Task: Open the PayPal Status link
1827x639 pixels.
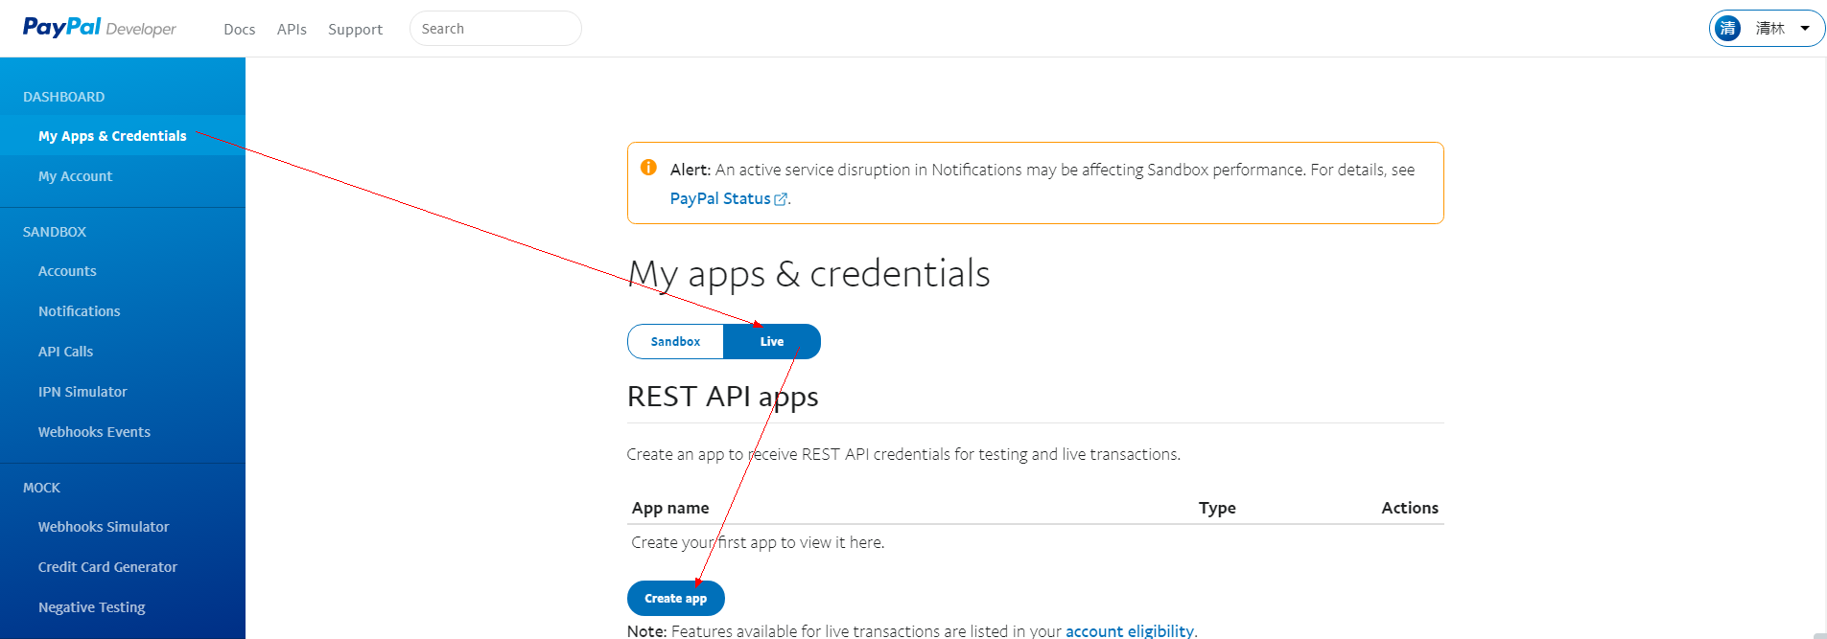Action: [720, 198]
